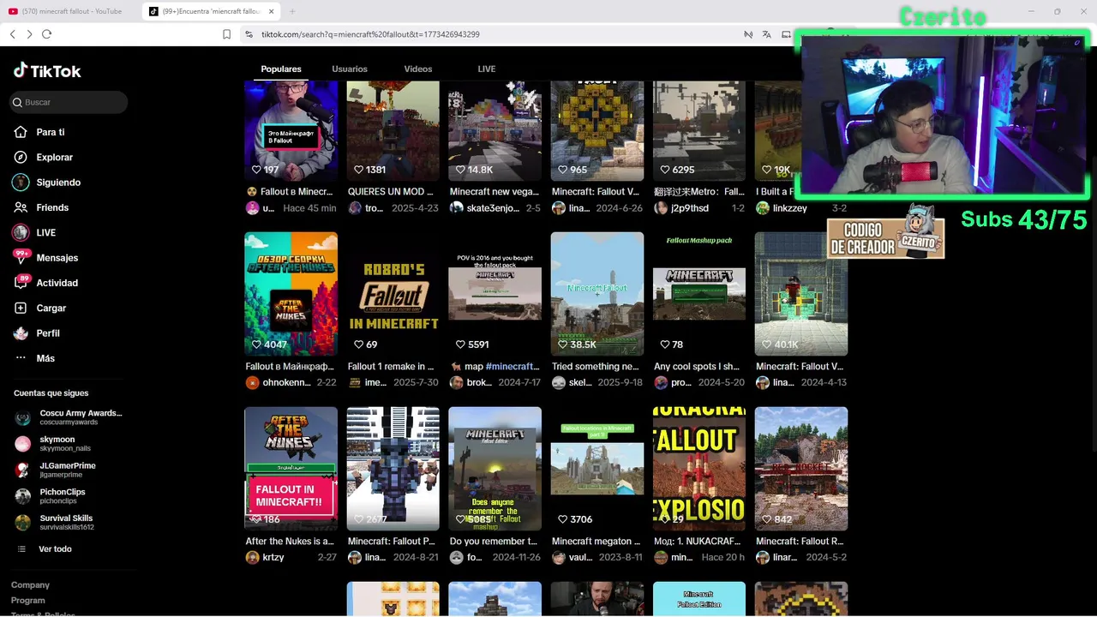Open Robro's Fallout in Minecraft video
The image size is (1097, 617).
393,294
